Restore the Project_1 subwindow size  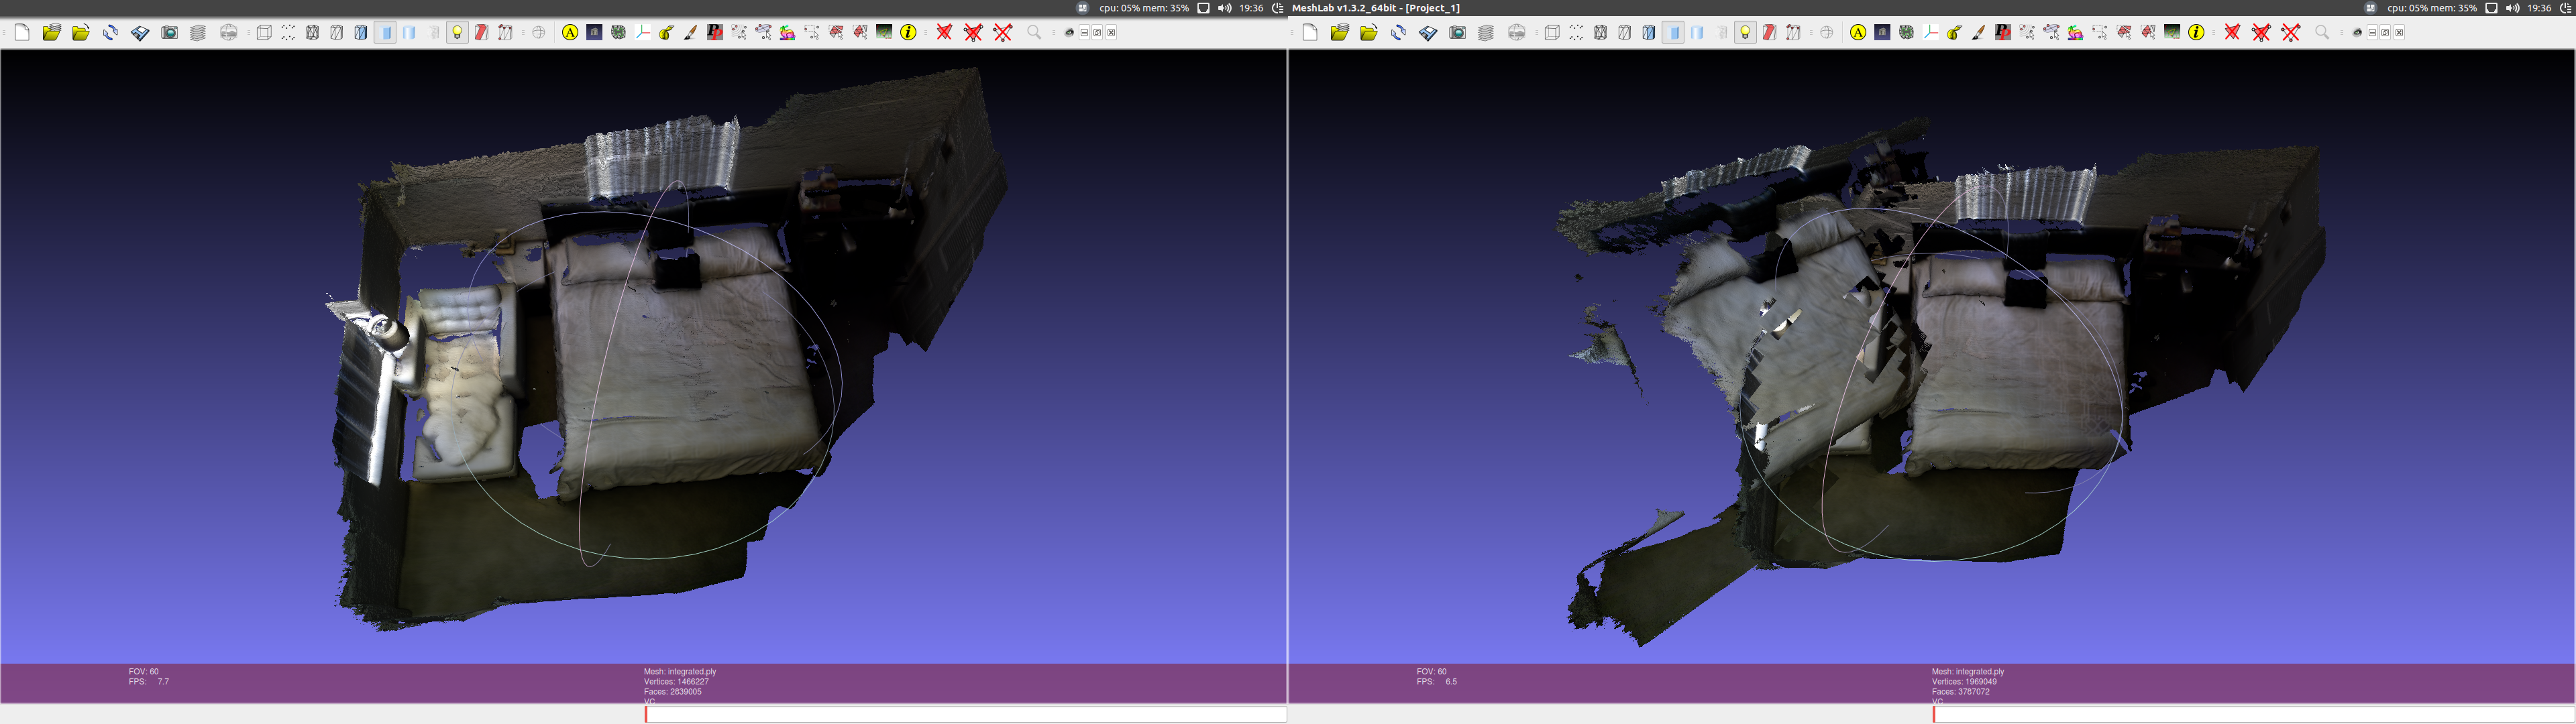click(x=1098, y=32)
